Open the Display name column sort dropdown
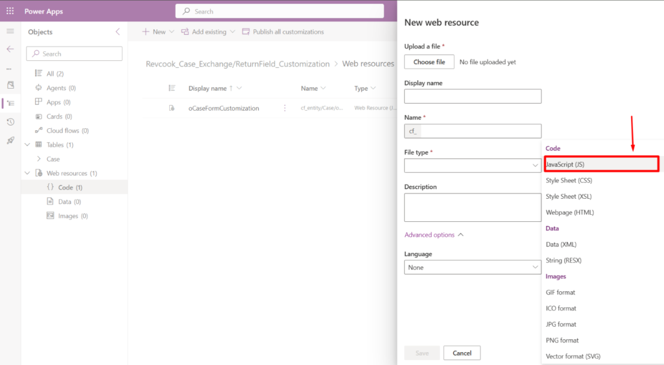The image size is (664, 365). pyautogui.click(x=239, y=88)
